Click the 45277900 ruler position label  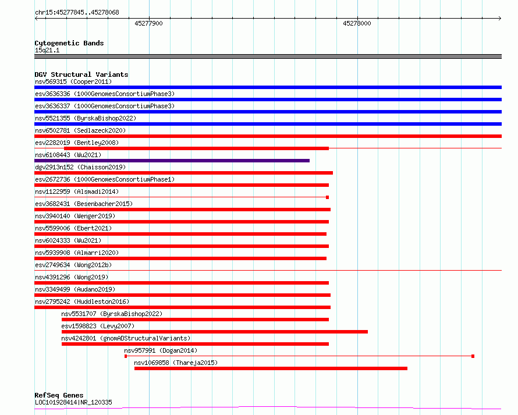(148, 23)
